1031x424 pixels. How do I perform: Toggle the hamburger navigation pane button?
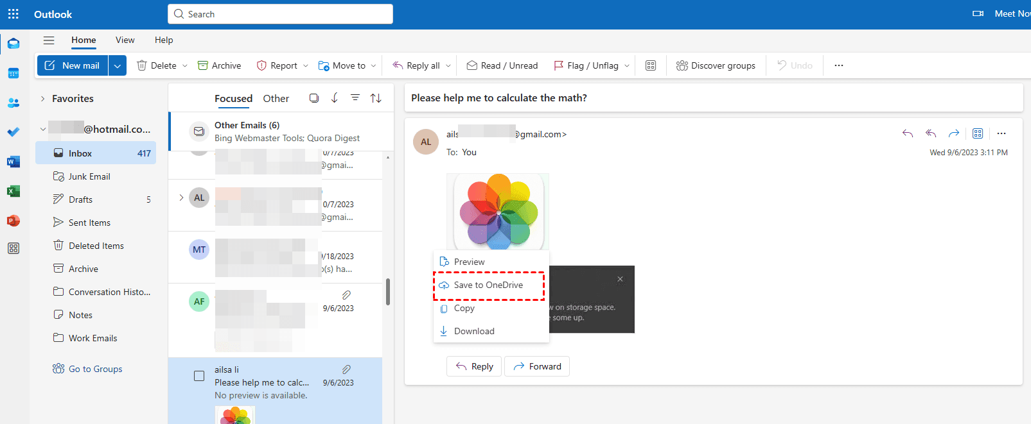49,40
